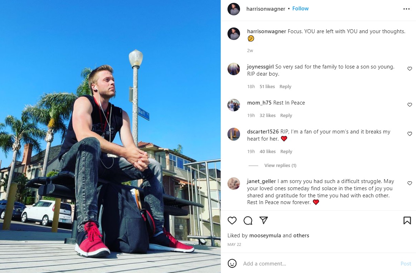The width and height of the screenshot is (416, 273).
Task: Like mom_h75's comment heart
Action: pos(409,105)
